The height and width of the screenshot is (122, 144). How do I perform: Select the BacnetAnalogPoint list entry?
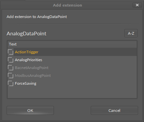32,68
